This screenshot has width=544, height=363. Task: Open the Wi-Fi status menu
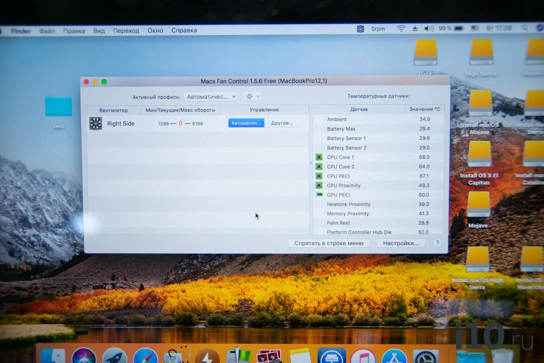coord(401,29)
